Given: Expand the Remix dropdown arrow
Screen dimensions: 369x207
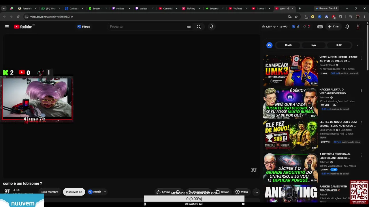Looking at the screenshot, I should pos(105,192).
